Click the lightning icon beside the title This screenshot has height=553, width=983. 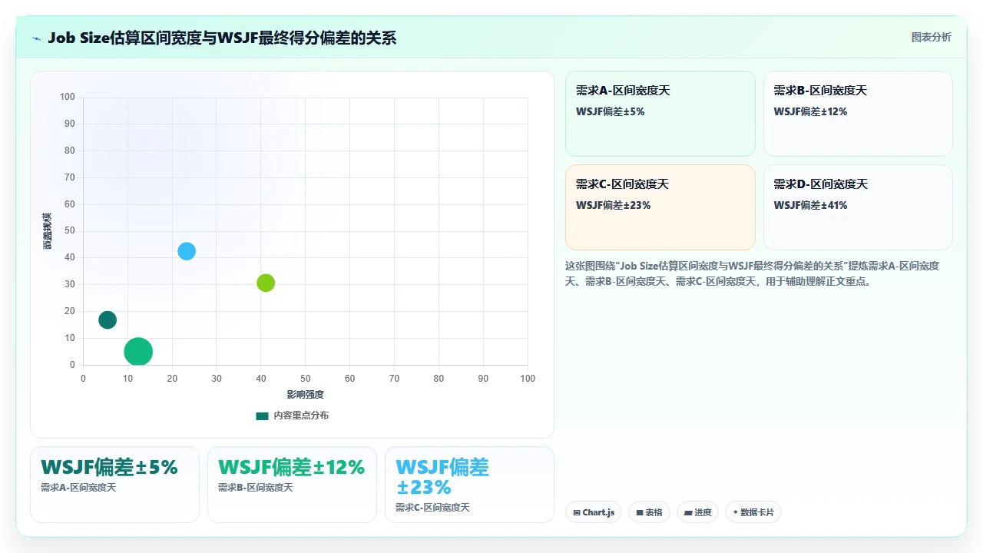pyautogui.click(x=37, y=38)
